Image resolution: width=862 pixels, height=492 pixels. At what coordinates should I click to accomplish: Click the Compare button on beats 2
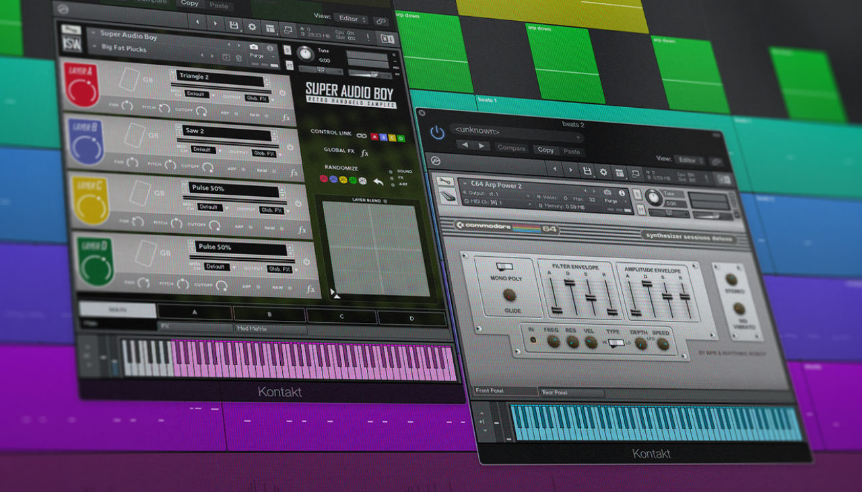[512, 148]
